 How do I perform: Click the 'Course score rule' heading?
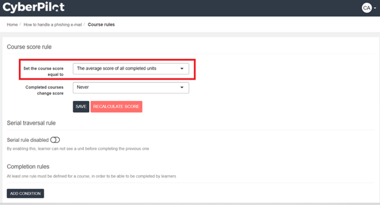click(x=29, y=47)
